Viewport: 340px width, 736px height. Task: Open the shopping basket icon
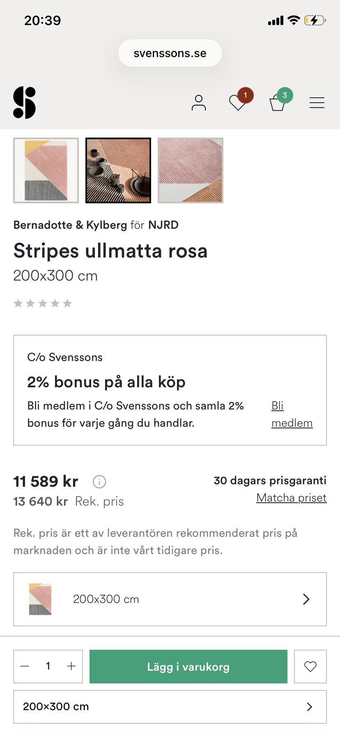(x=277, y=103)
